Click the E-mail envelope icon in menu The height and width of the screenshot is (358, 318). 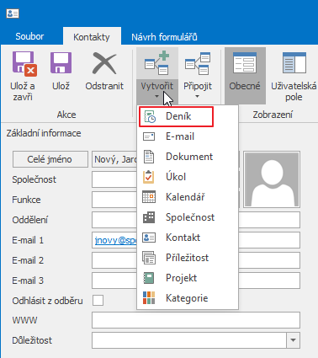[x=149, y=136]
